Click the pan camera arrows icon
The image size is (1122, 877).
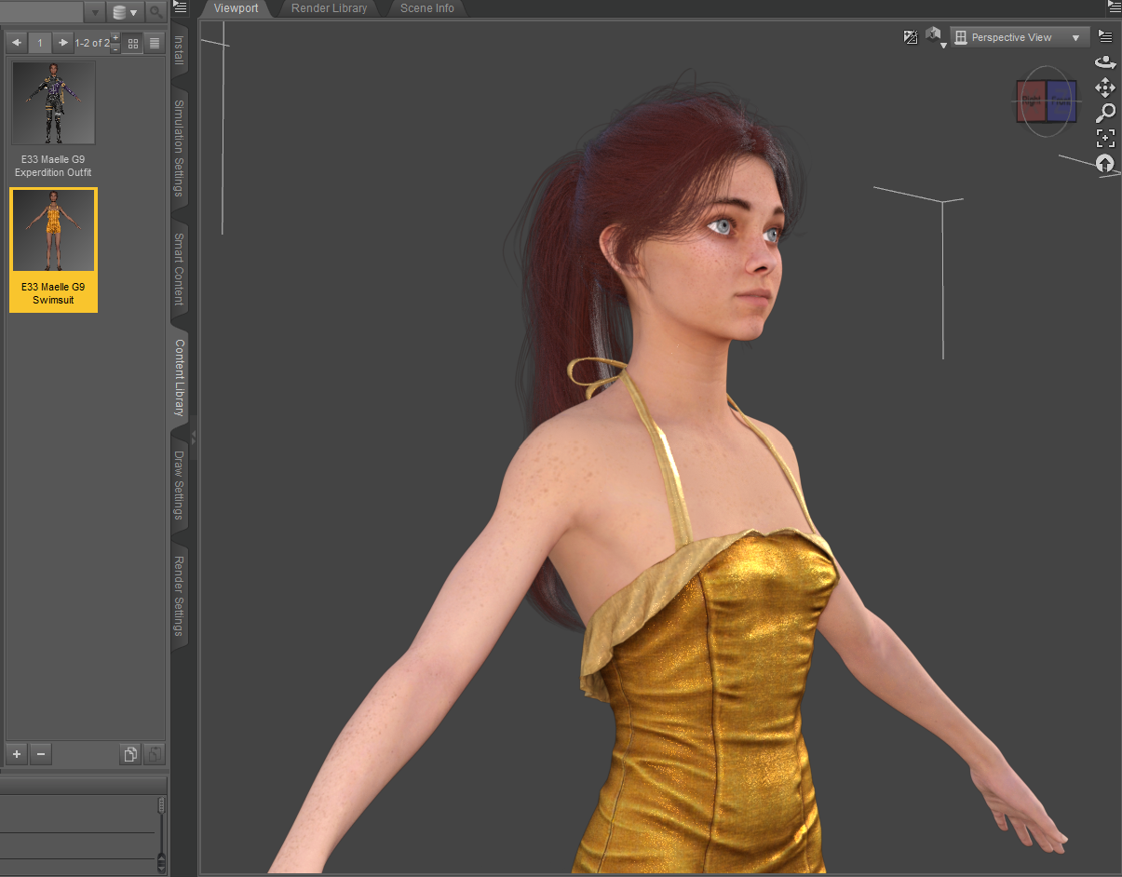click(1105, 88)
